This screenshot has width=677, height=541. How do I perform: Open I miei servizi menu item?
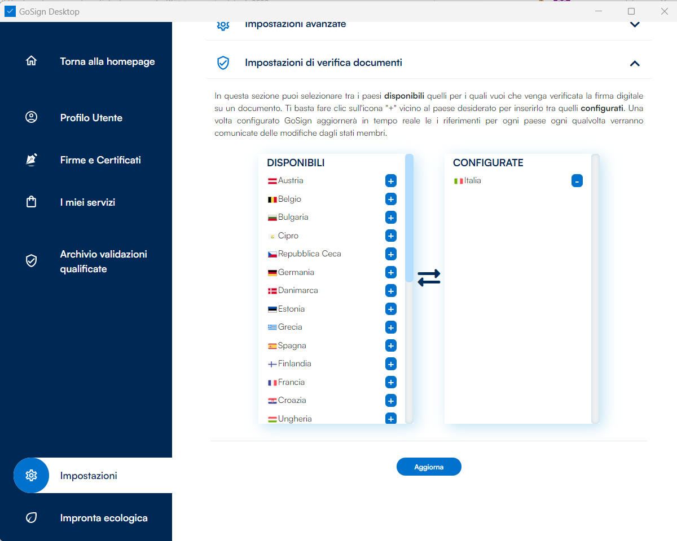pos(87,202)
